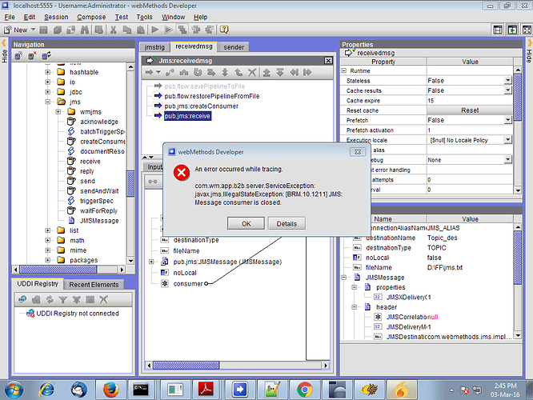The image size is (533, 400).
Task: Click Details in the error dialog
Action: [287, 224]
